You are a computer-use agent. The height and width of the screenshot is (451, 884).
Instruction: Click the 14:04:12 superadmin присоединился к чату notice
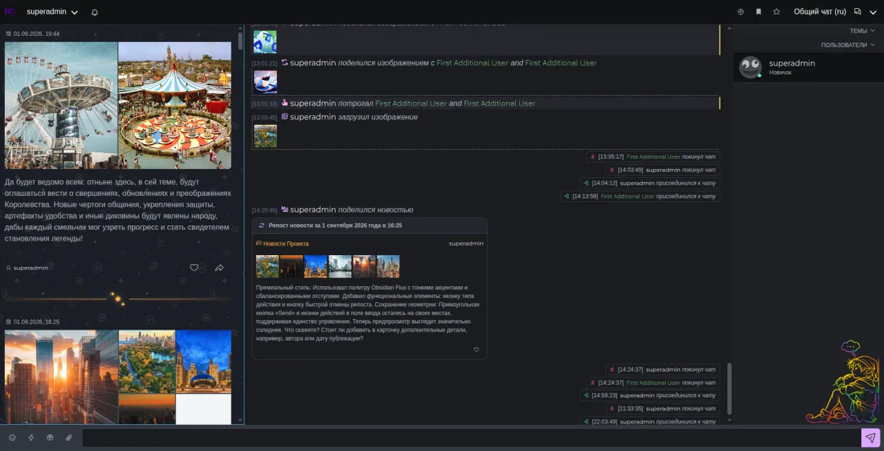click(650, 183)
